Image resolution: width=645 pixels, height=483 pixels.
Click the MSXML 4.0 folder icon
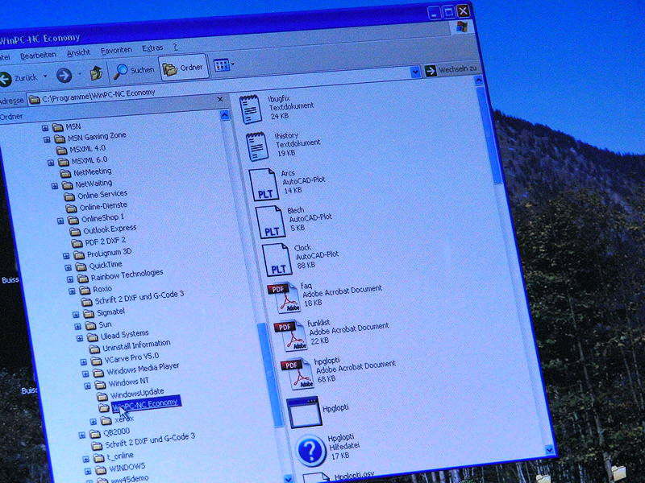(x=61, y=151)
